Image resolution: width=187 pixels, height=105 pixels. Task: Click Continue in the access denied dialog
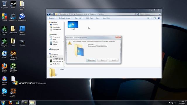pyautogui.click(x=91, y=60)
